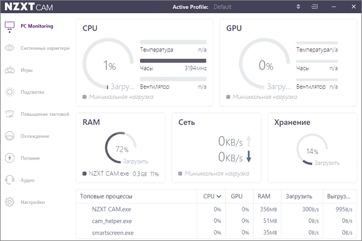Screen dimensions: 362x241
Task: Click Минимальная нагрузка in GPU card
Action: 265,97
